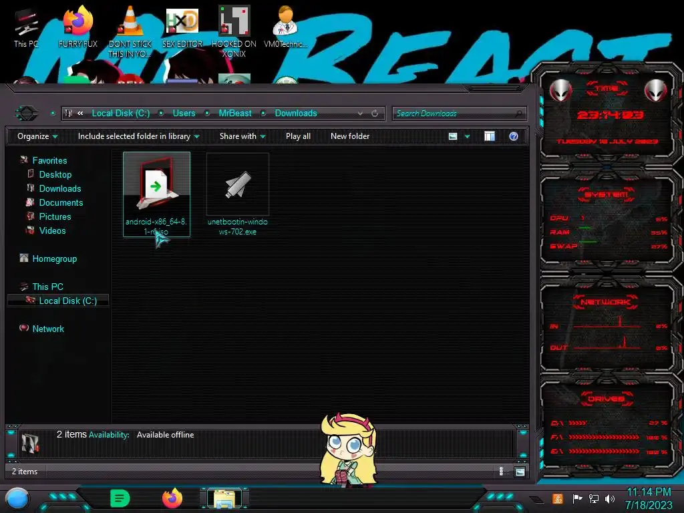Create a New folder
The width and height of the screenshot is (684, 513).
click(x=350, y=136)
